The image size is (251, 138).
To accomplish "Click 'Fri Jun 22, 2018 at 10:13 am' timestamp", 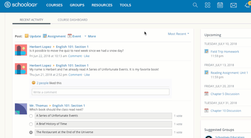I will [x=48, y=56].
